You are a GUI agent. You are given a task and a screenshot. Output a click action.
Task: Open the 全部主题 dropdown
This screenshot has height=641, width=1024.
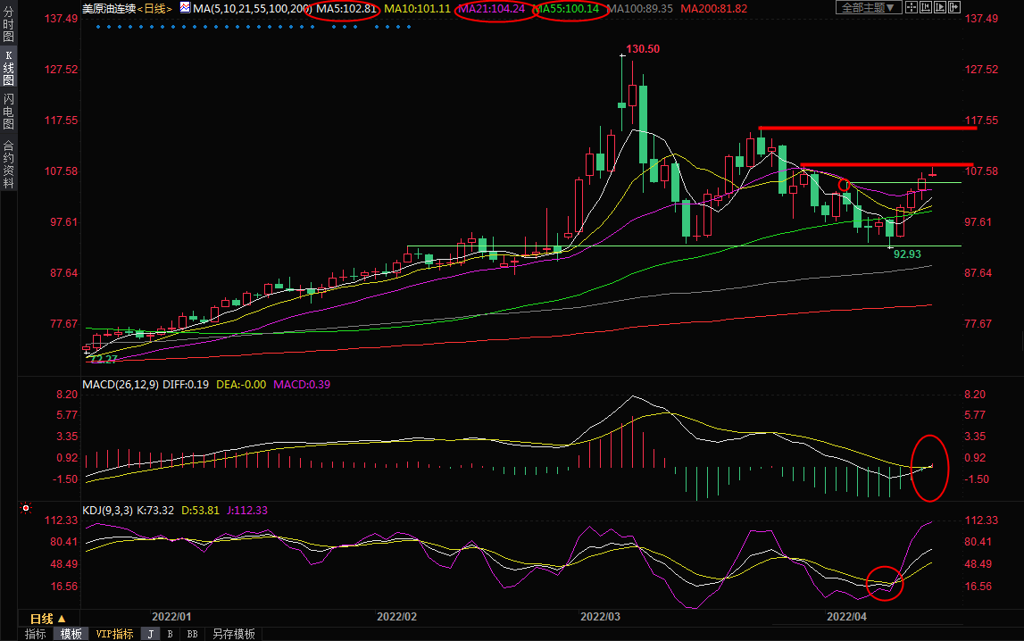pyautogui.click(x=867, y=8)
